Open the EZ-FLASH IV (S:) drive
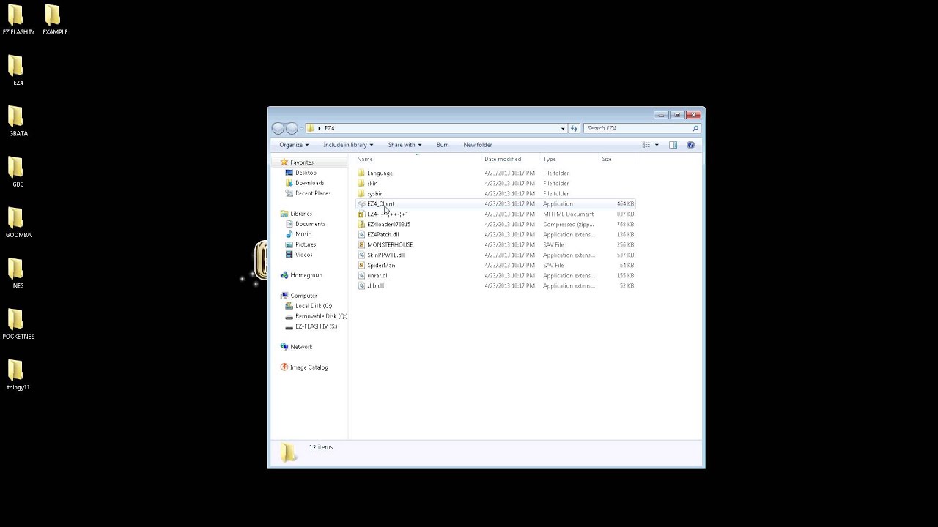938x527 pixels. coord(316,326)
